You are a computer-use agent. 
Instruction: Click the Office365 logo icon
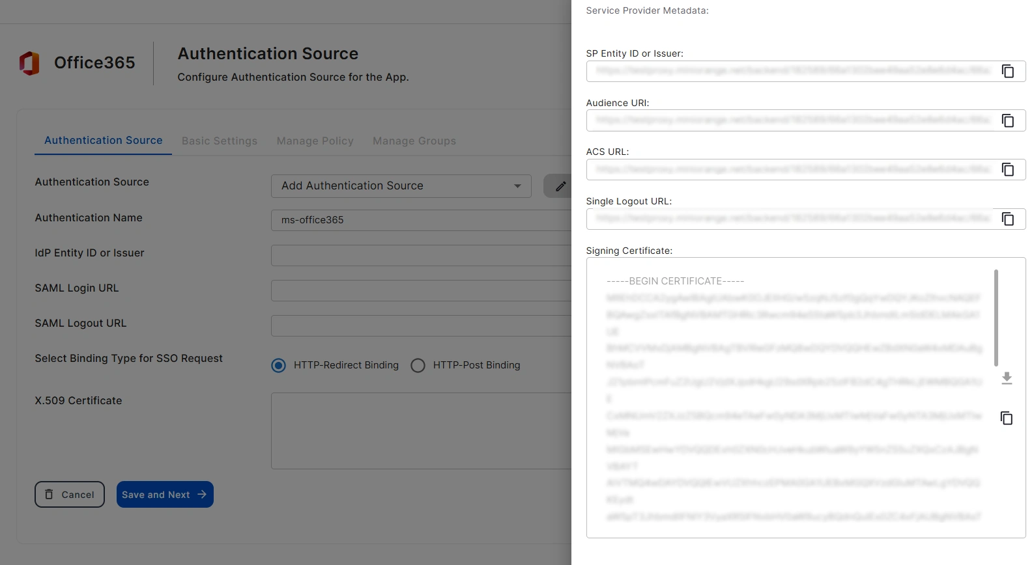(x=29, y=63)
